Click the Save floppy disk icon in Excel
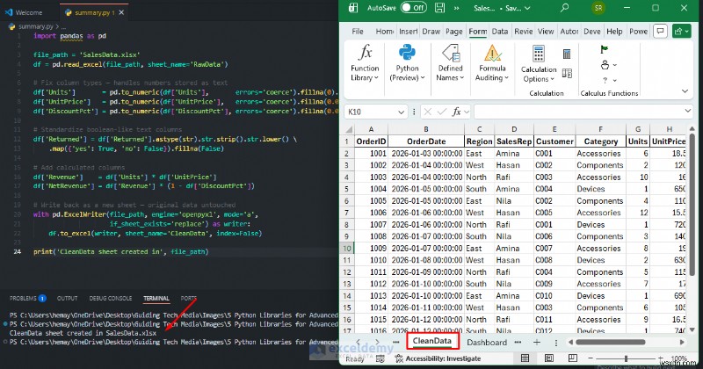Image resolution: width=703 pixels, height=369 pixels. tap(440, 8)
